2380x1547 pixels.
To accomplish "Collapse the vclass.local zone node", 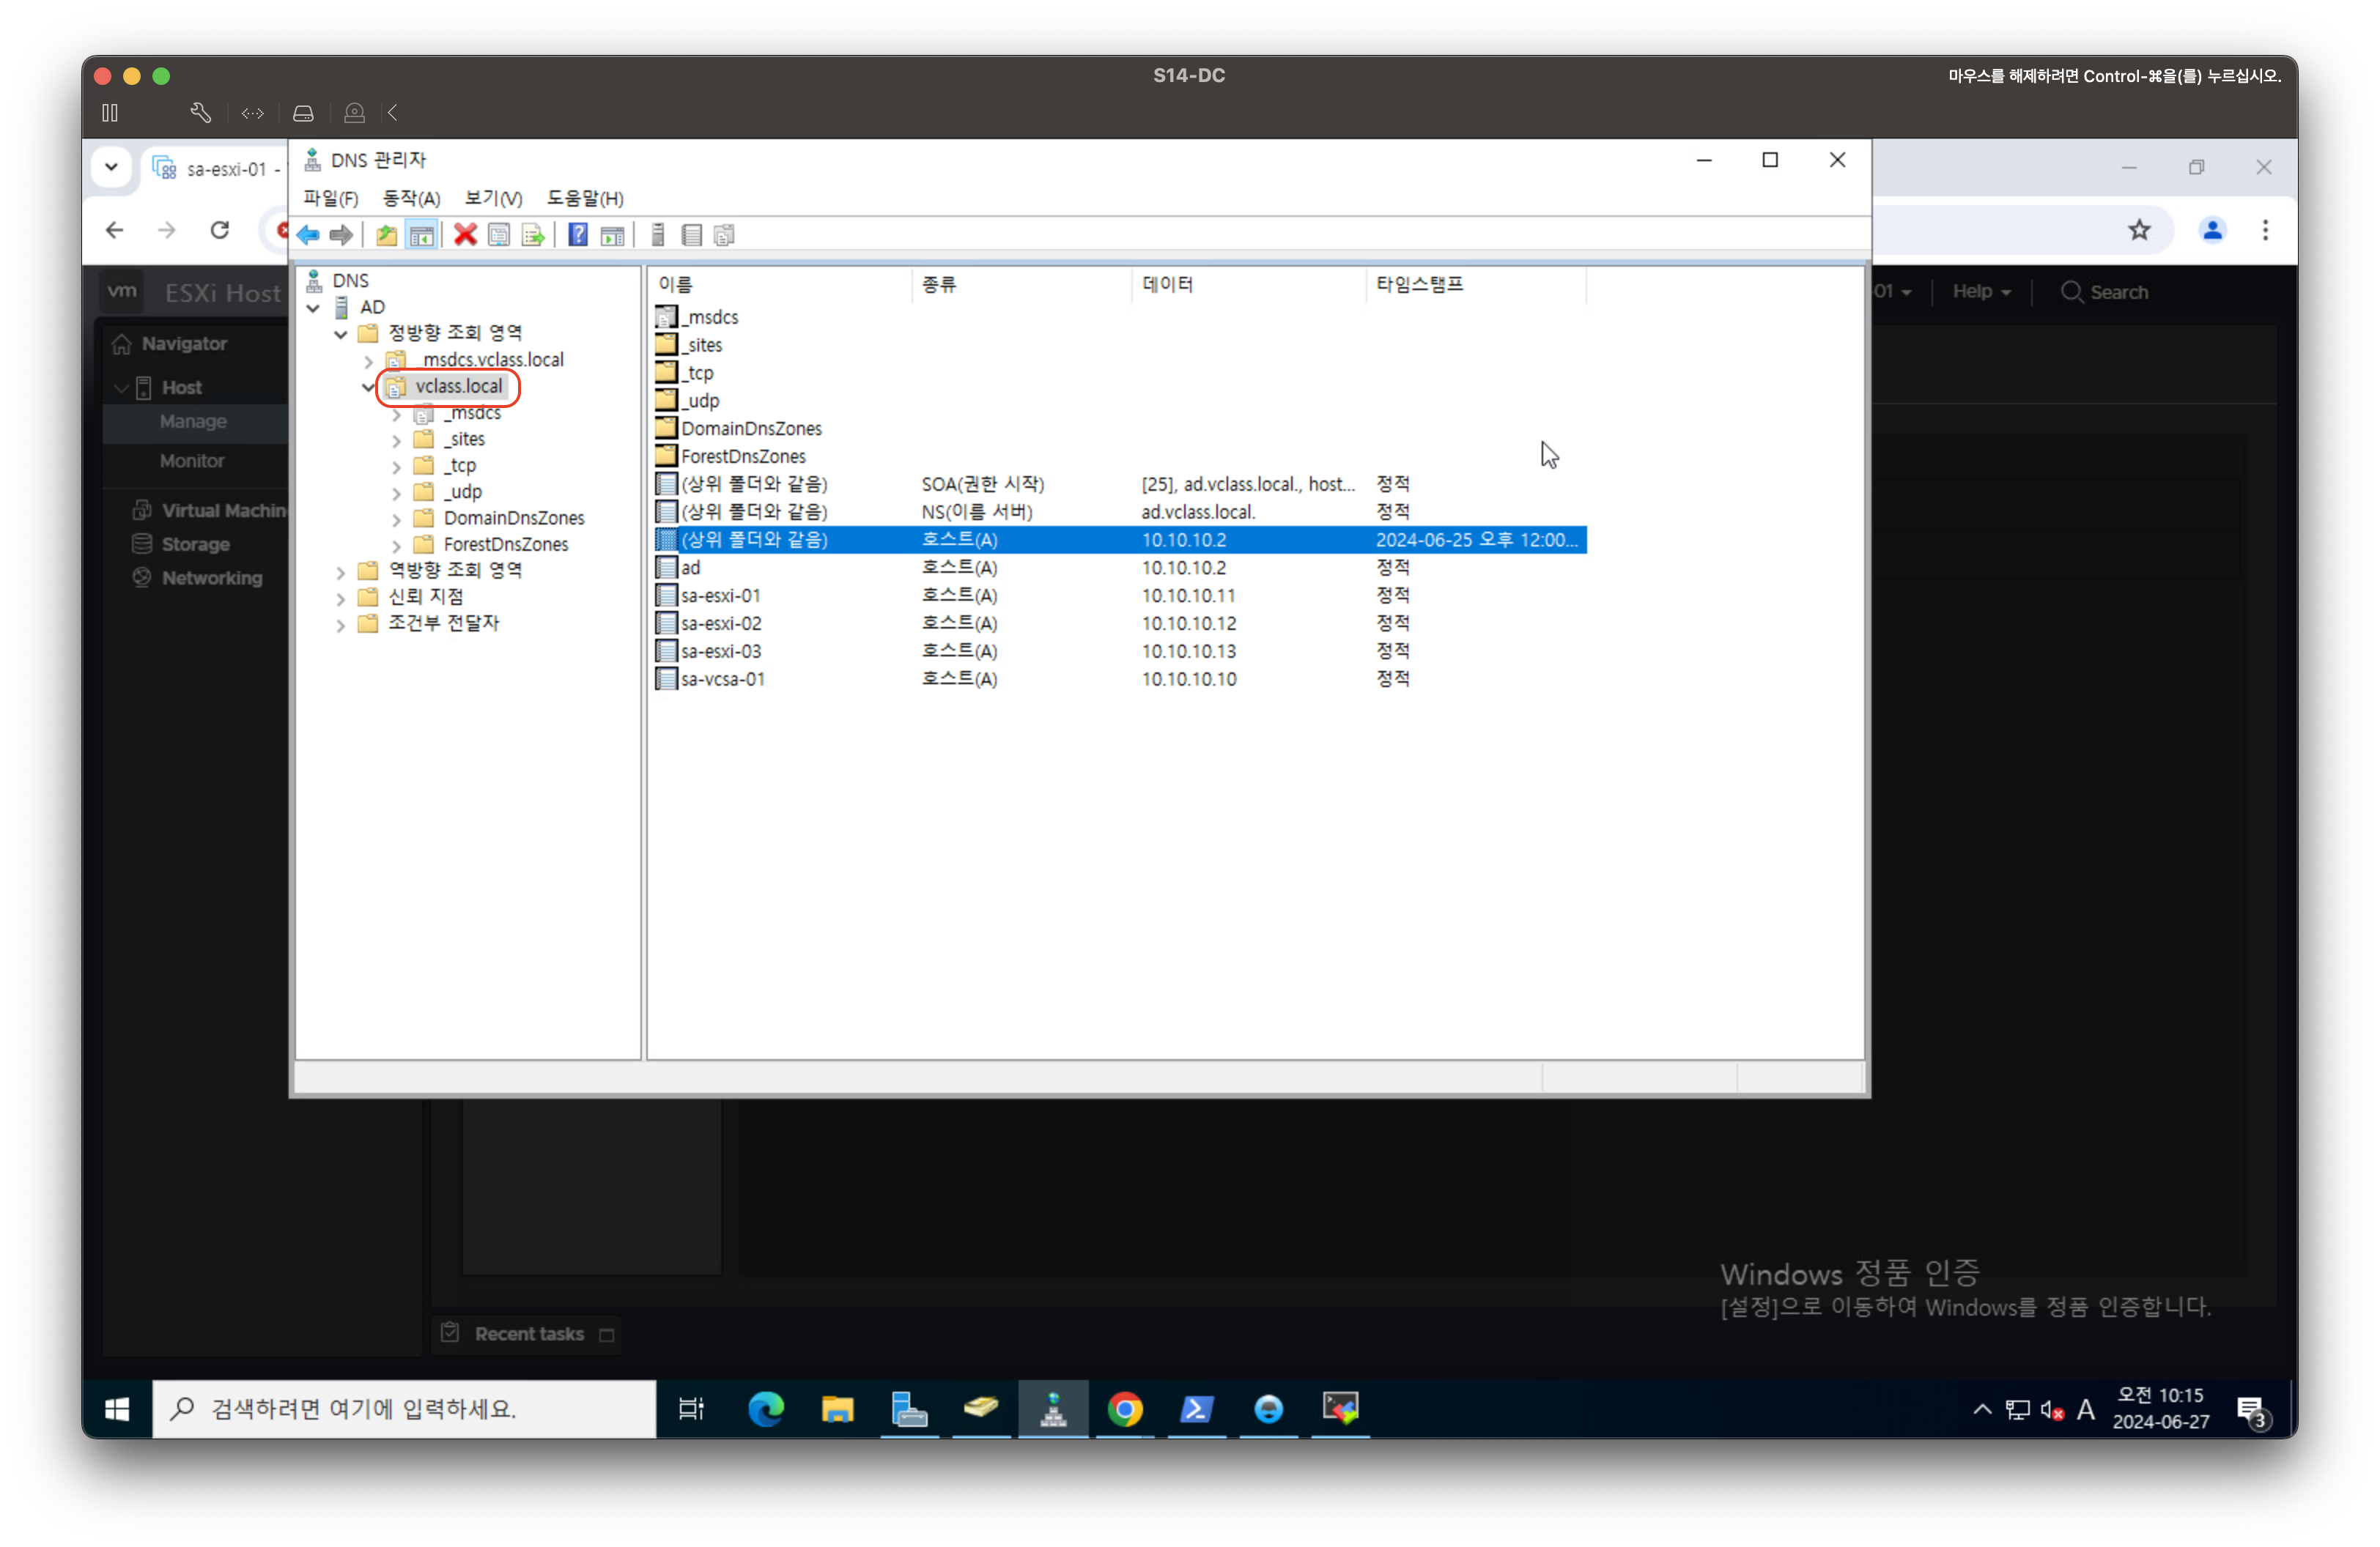I will click(x=368, y=387).
